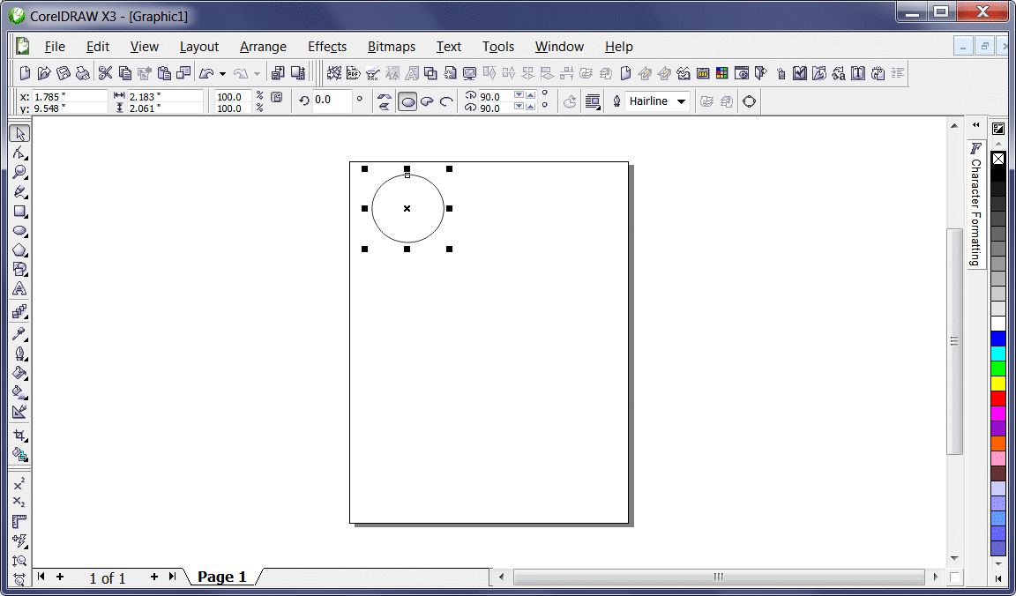The width and height of the screenshot is (1016, 596).
Task: Click the Publish to PDF icon
Action: 353,73
